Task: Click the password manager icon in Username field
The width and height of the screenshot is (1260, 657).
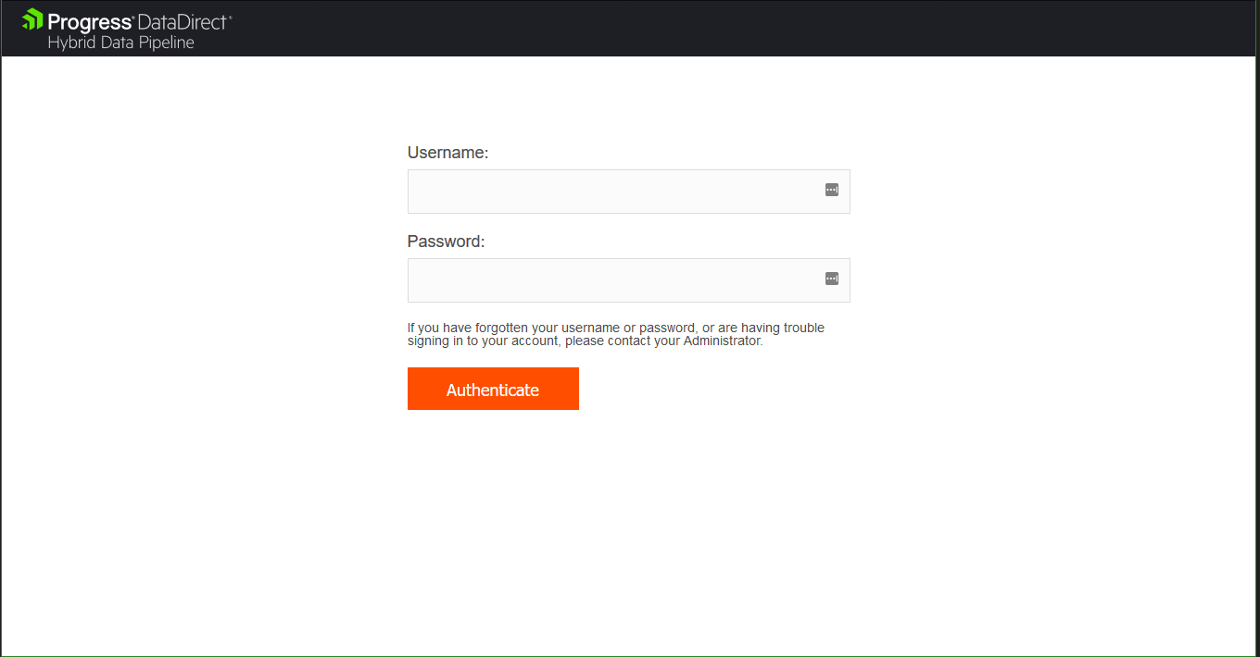Action: click(x=831, y=189)
